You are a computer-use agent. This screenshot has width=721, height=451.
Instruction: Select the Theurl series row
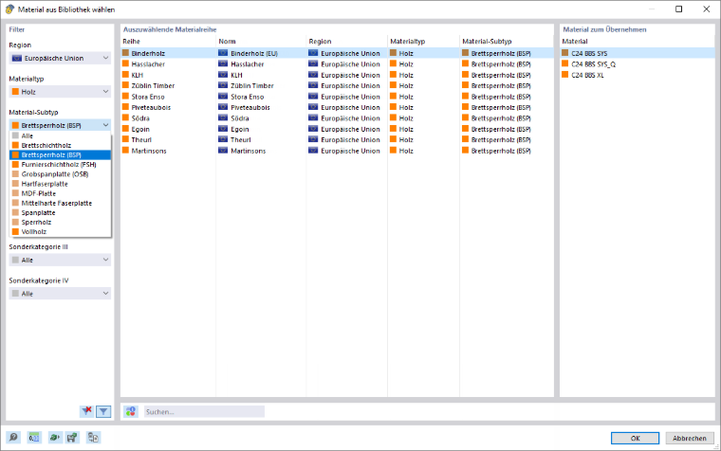337,140
